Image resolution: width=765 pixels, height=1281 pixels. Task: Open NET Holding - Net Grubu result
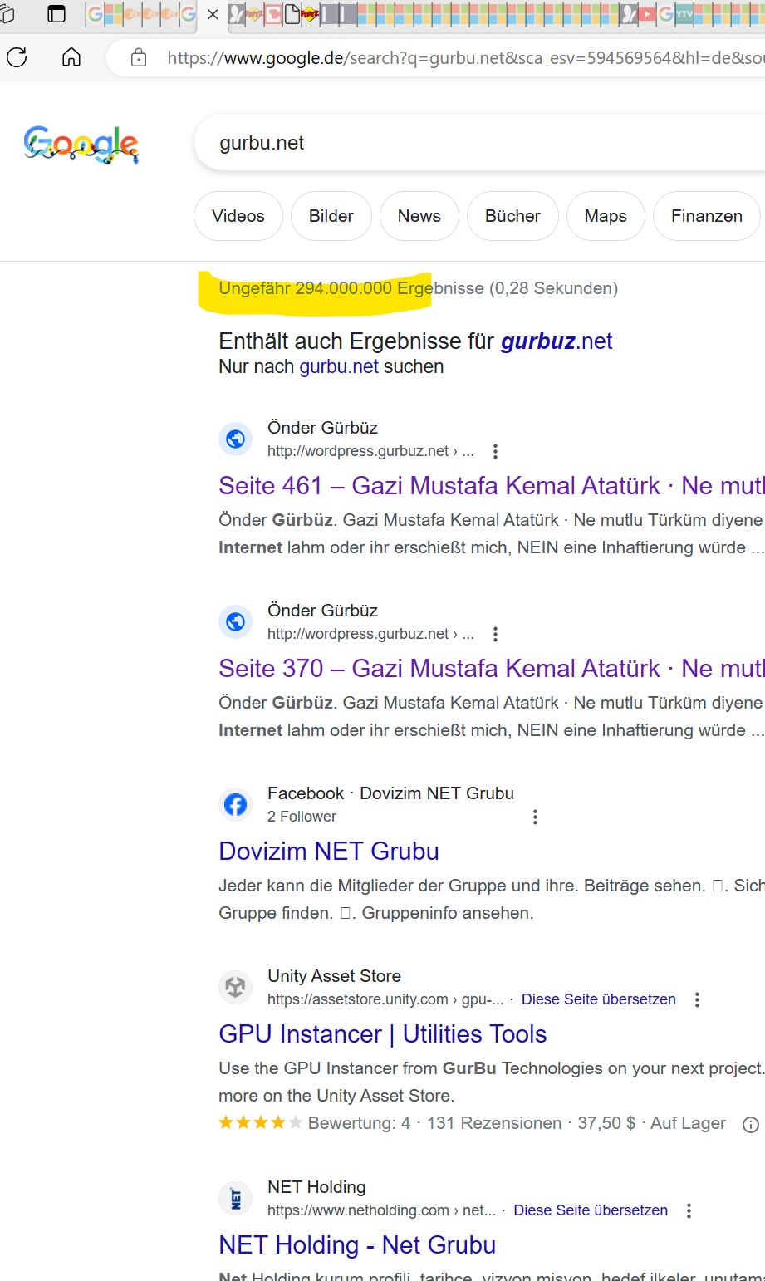click(x=357, y=1245)
